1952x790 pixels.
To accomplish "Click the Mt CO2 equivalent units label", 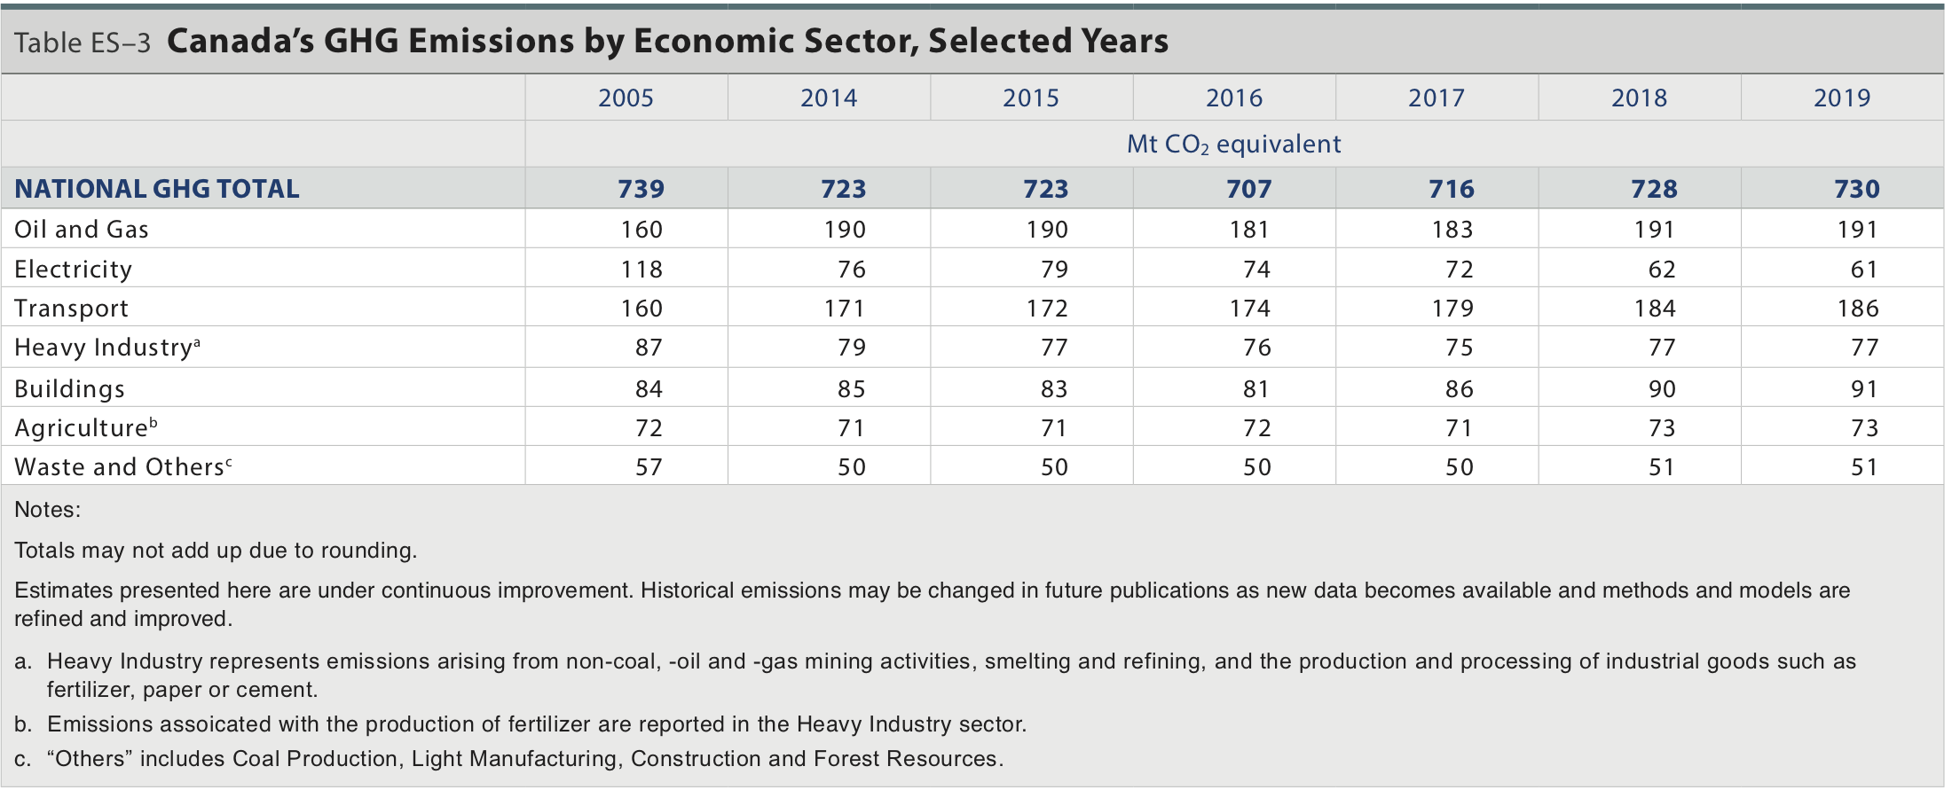I will click(x=1233, y=144).
